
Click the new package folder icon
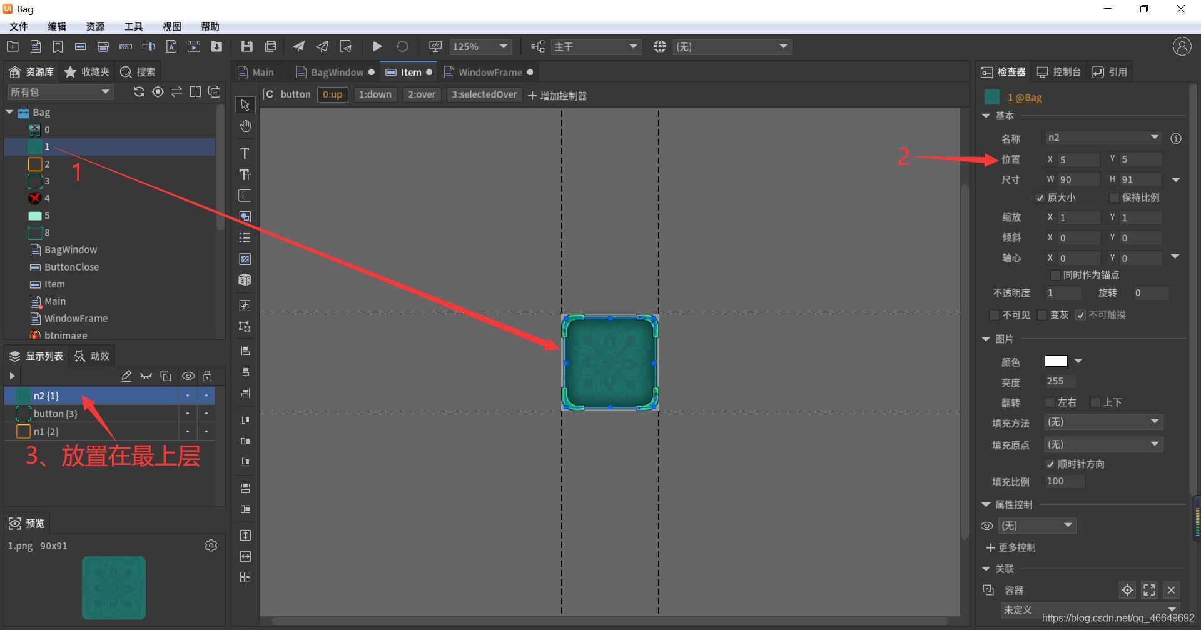click(13, 46)
